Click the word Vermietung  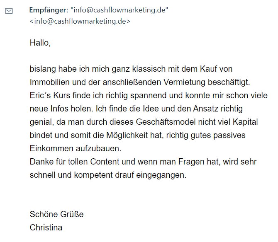click(x=184, y=82)
